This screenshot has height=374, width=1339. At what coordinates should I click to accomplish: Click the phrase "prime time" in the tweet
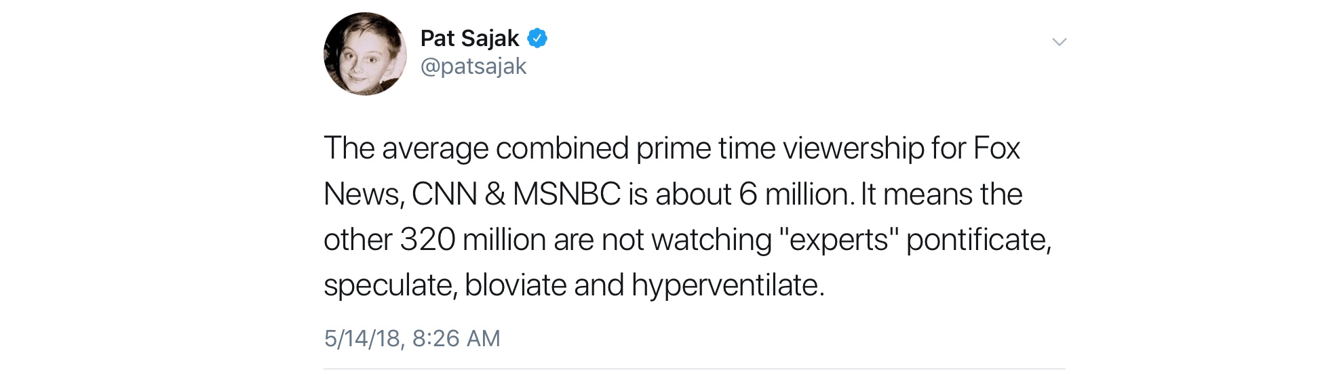(x=705, y=148)
